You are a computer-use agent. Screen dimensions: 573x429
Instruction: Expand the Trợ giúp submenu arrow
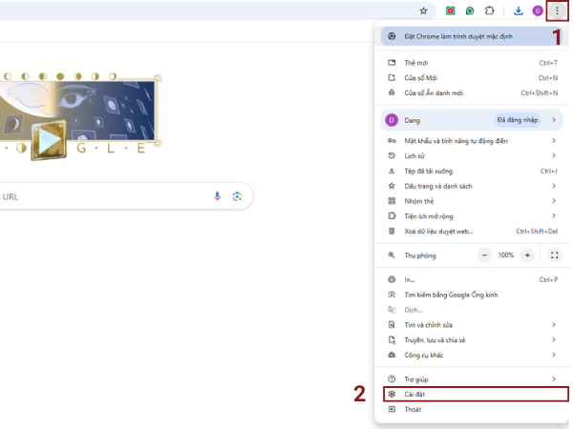(554, 379)
